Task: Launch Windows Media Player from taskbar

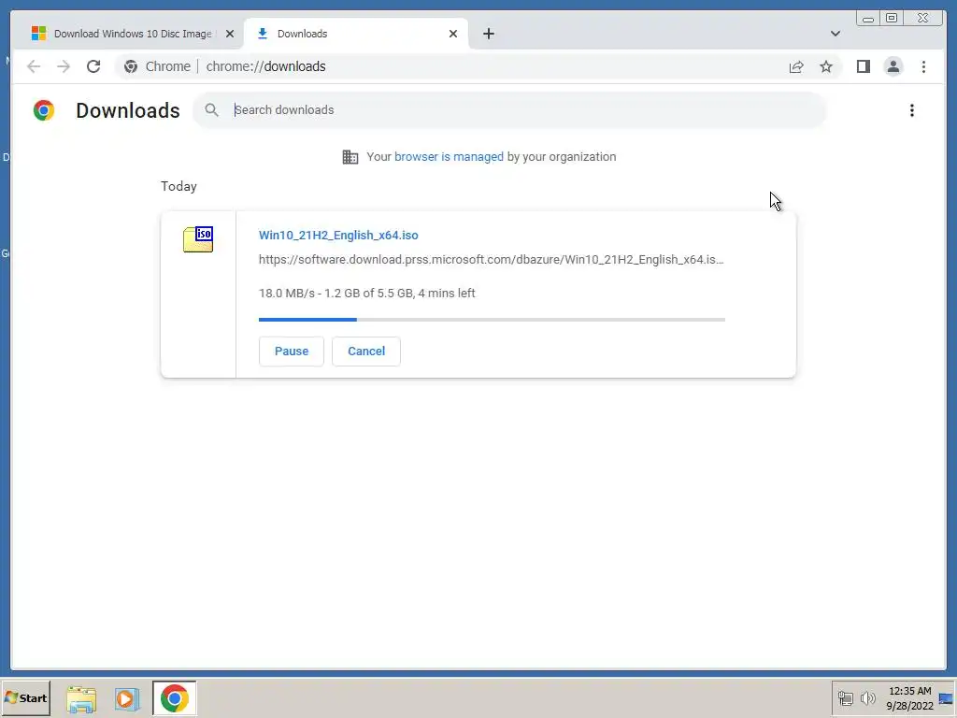Action: coord(127,698)
